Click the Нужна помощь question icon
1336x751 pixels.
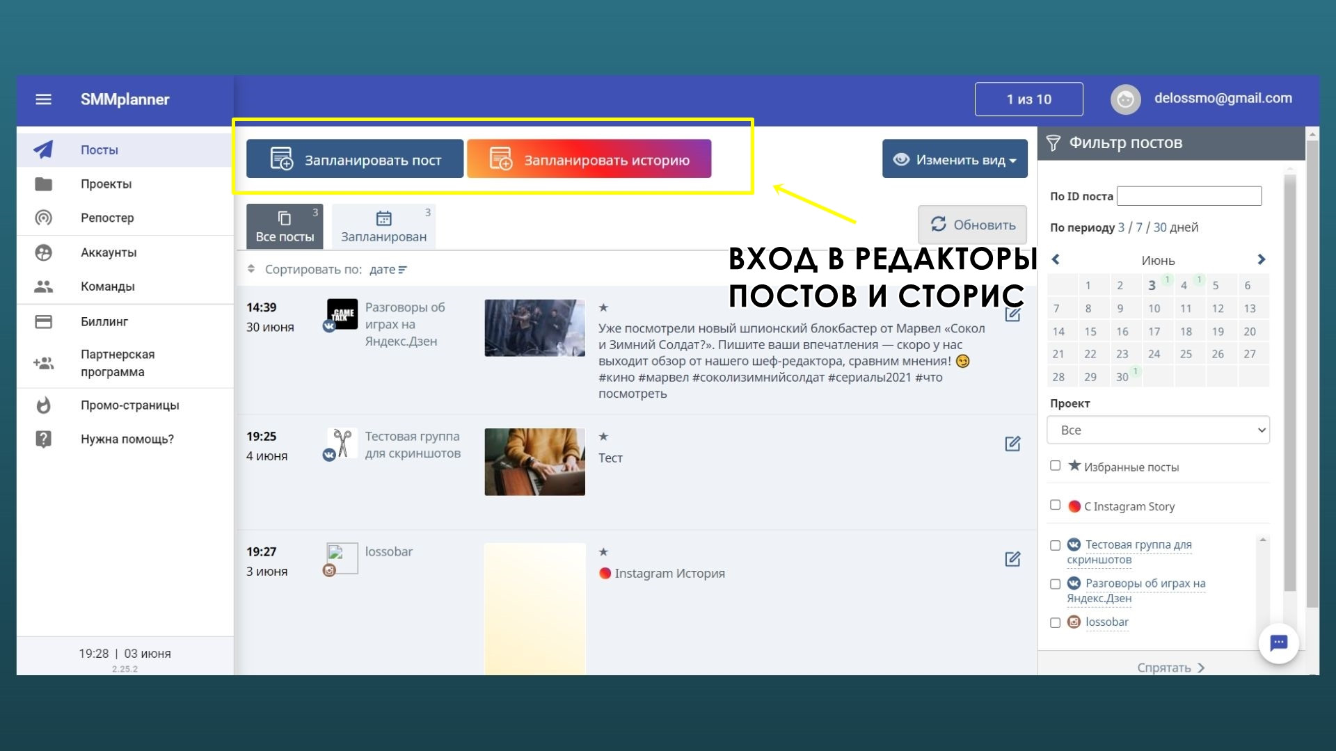click(x=43, y=439)
